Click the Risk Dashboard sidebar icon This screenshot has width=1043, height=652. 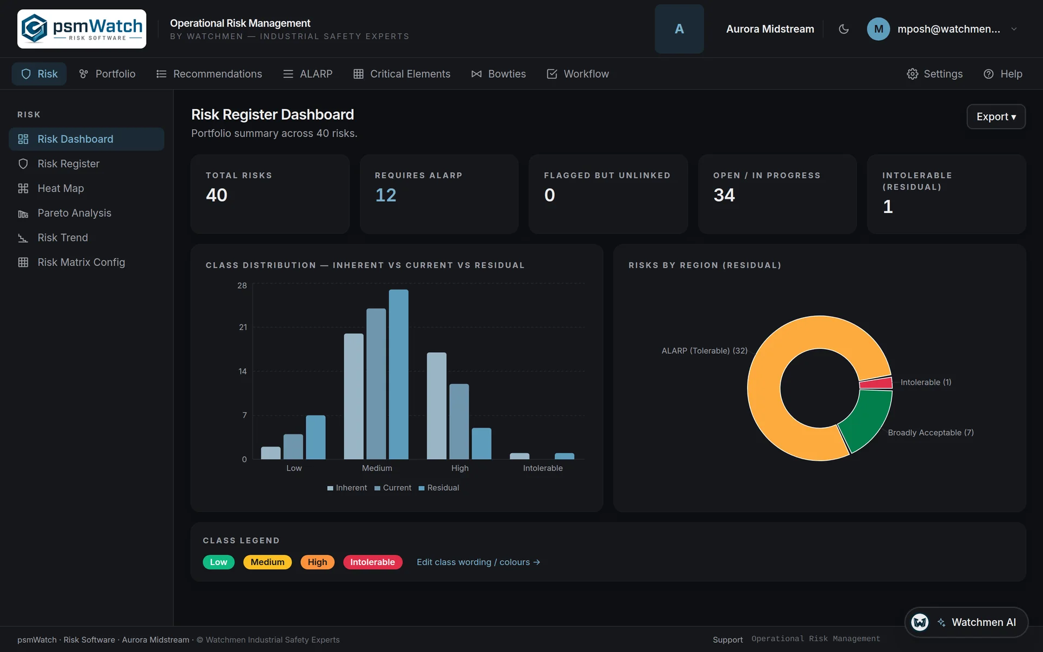click(x=23, y=139)
